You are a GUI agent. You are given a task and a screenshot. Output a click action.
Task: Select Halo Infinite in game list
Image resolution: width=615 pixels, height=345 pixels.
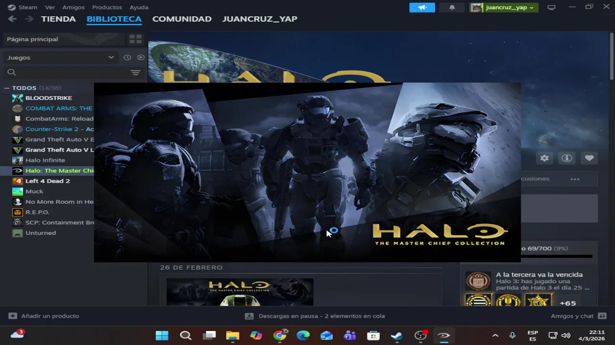tap(45, 160)
